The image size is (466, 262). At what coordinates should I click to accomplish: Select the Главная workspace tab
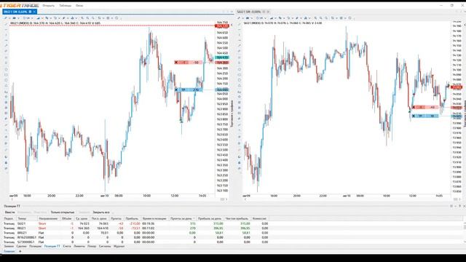coord(9,251)
